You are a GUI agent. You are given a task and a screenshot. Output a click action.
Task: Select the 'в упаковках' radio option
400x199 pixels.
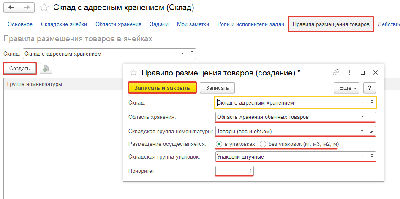(219, 144)
